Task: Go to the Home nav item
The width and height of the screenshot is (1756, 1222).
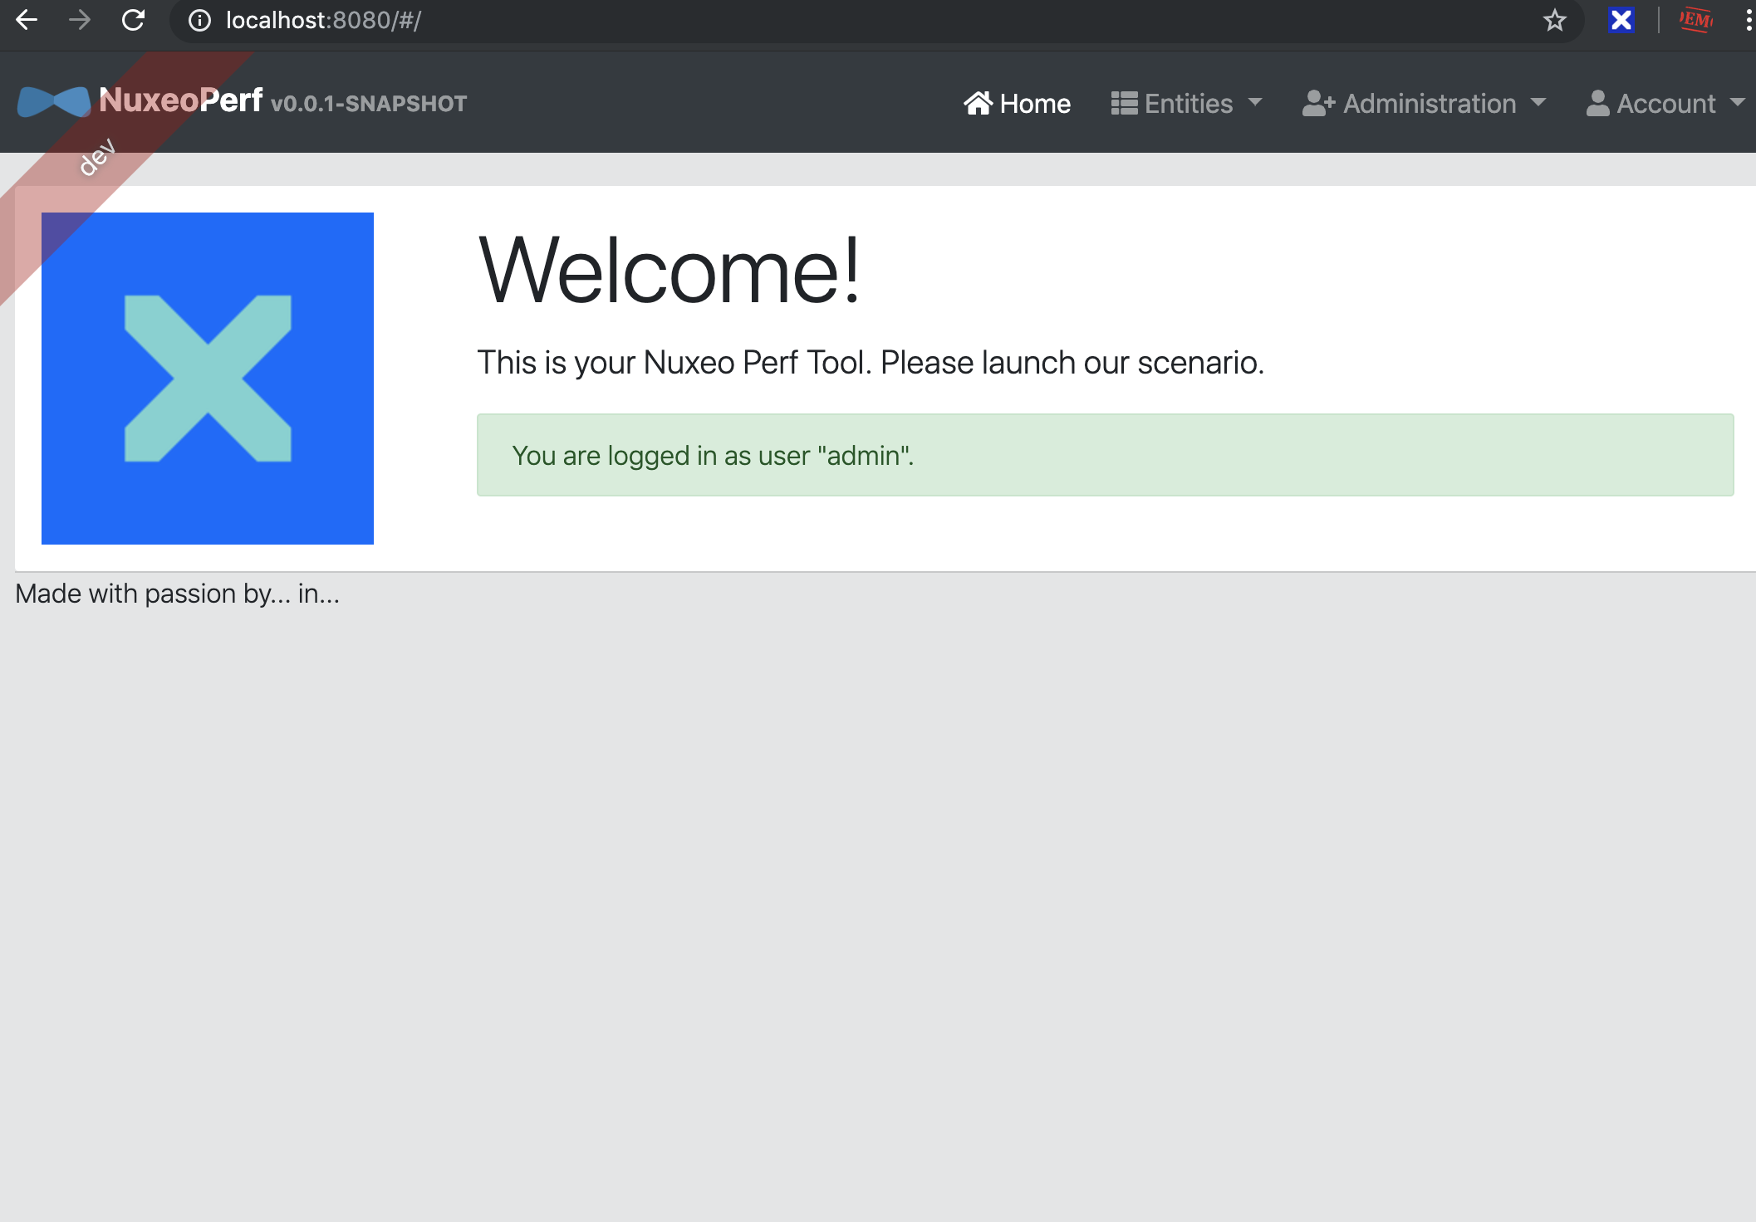Action: tap(1034, 103)
